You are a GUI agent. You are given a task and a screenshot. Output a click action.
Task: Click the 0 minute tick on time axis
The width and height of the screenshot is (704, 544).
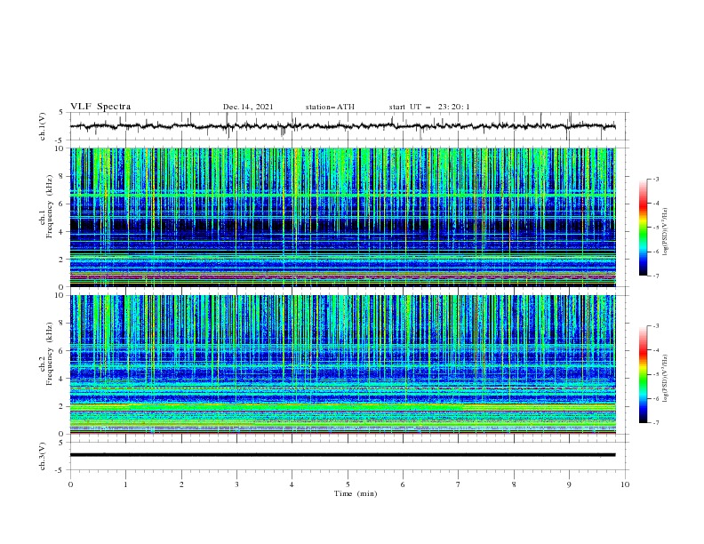coord(70,484)
